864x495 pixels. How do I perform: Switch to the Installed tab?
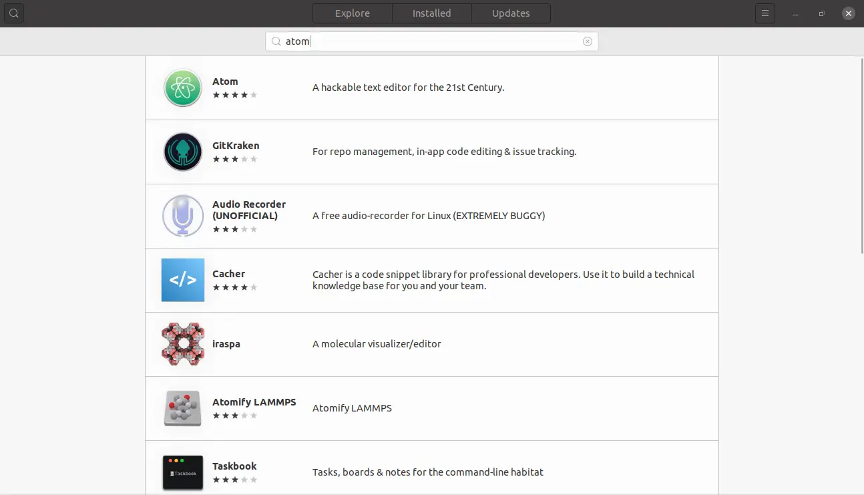(431, 13)
